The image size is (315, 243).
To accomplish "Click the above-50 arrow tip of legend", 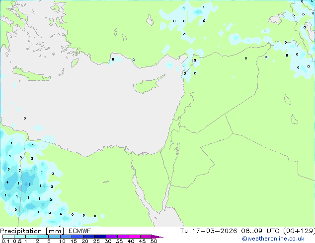I will click(157, 237).
